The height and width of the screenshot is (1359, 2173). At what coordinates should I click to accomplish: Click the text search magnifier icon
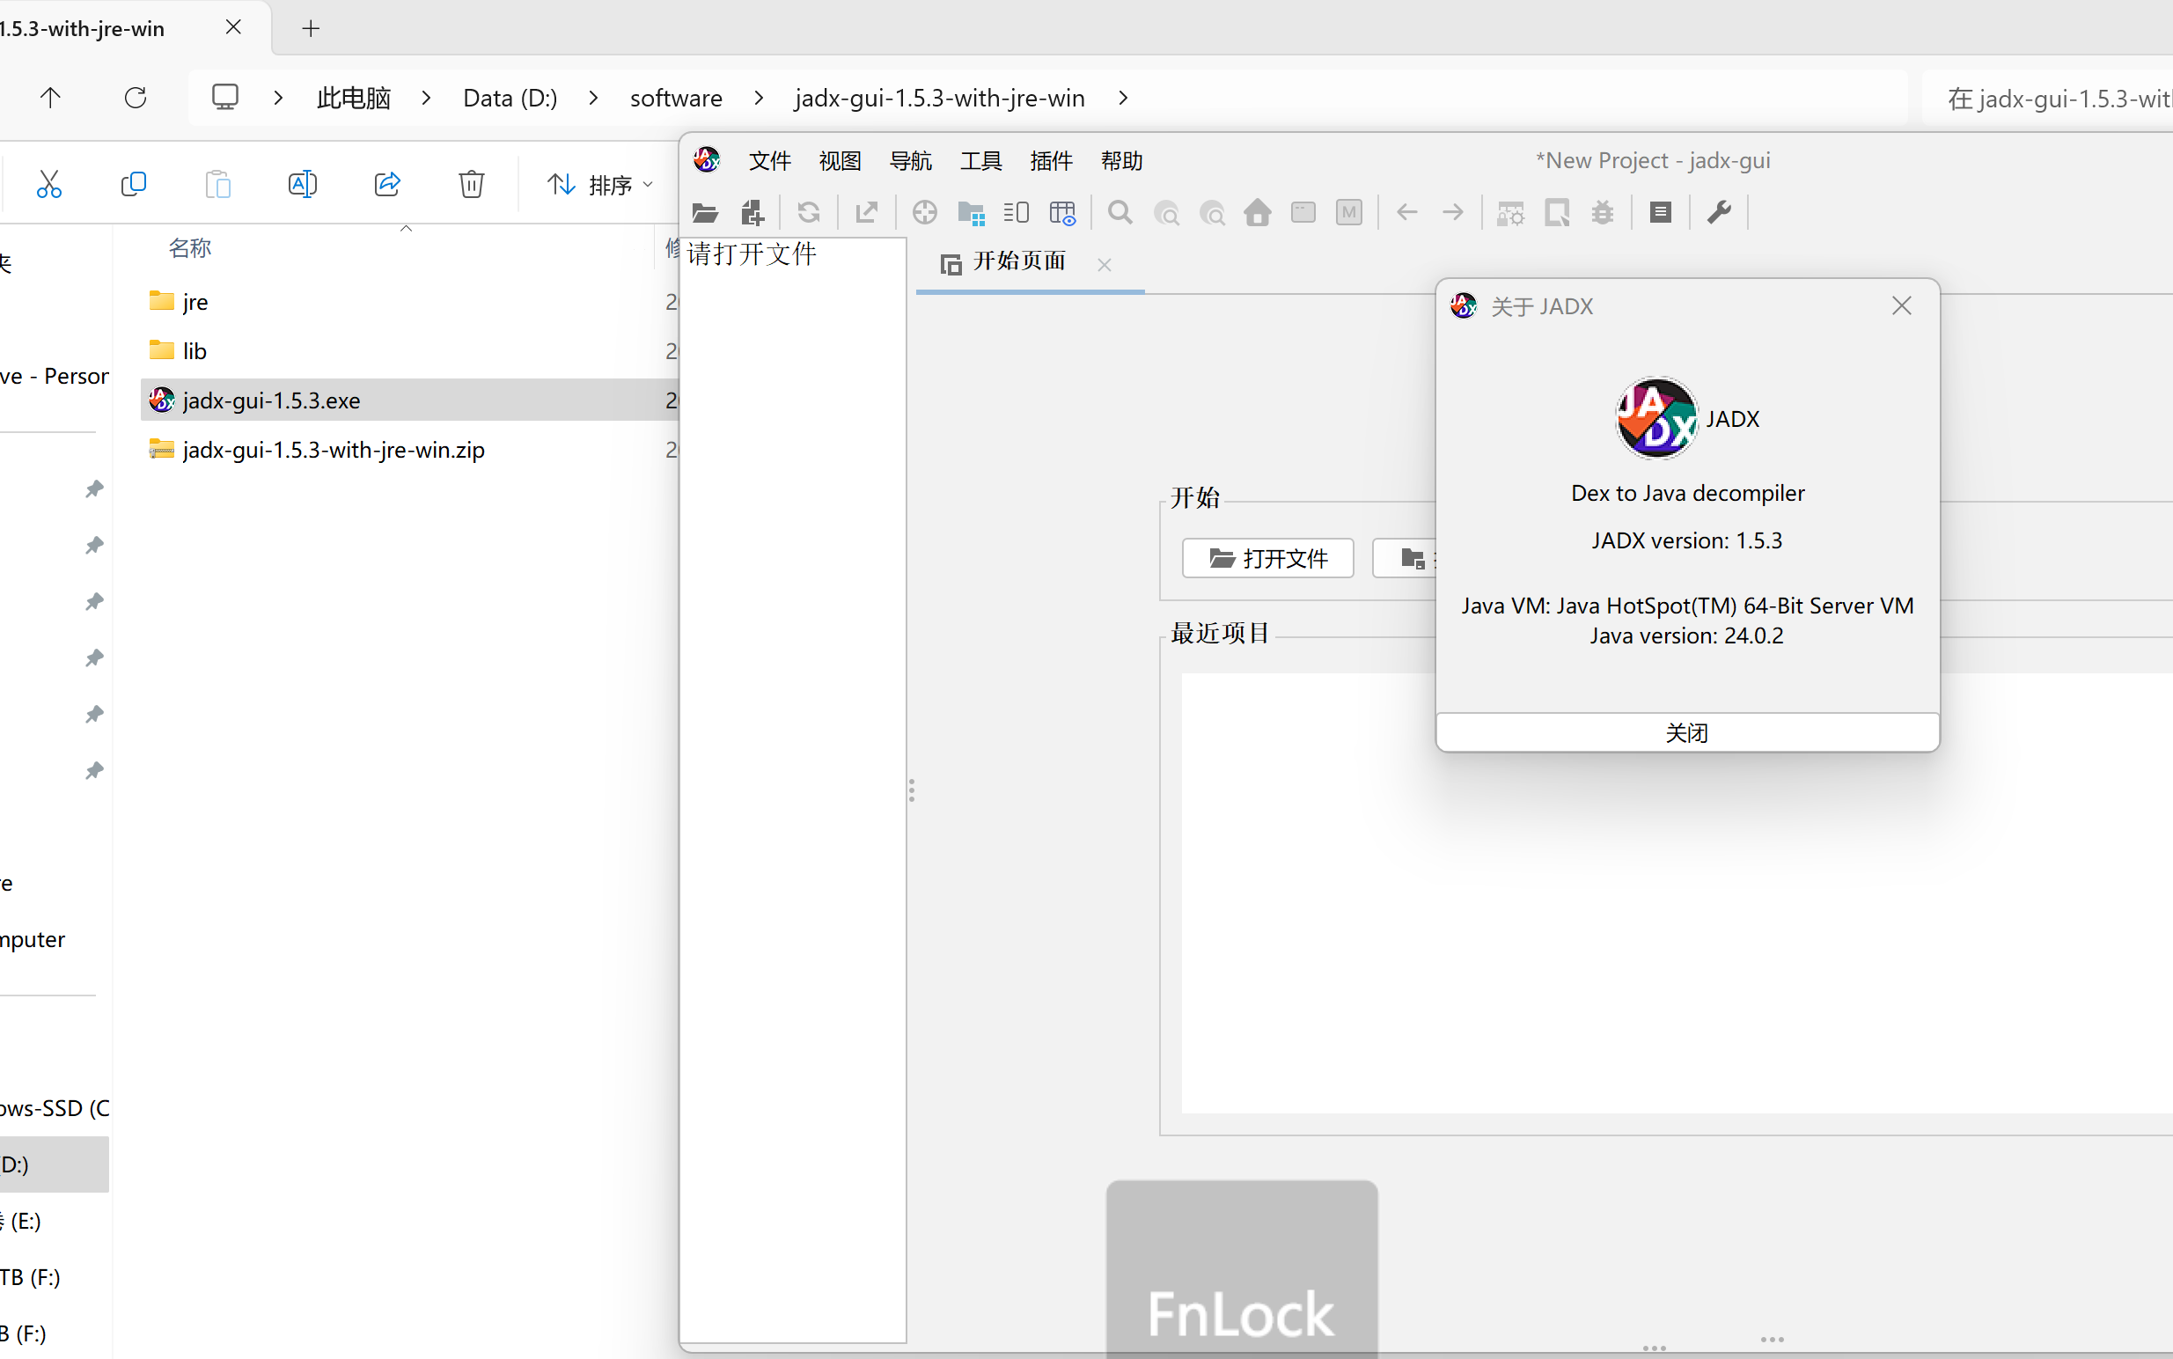click(x=1120, y=213)
